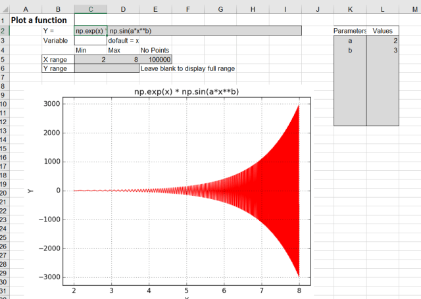Click row 5 header
The width and height of the screenshot is (421, 299).
point(5,59)
